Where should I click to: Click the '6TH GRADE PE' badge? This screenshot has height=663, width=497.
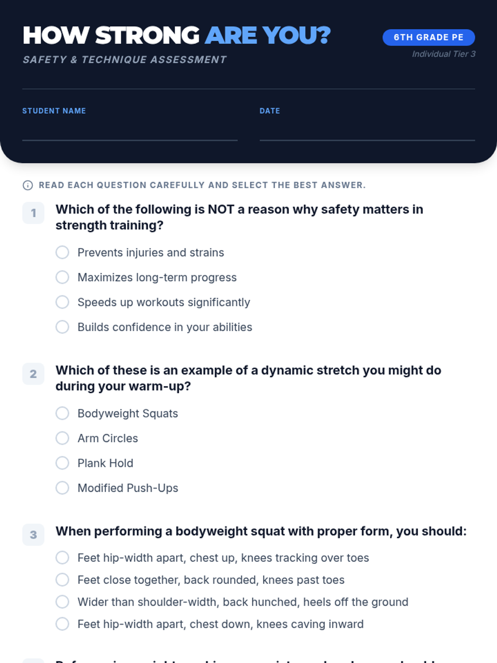click(x=429, y=37)
